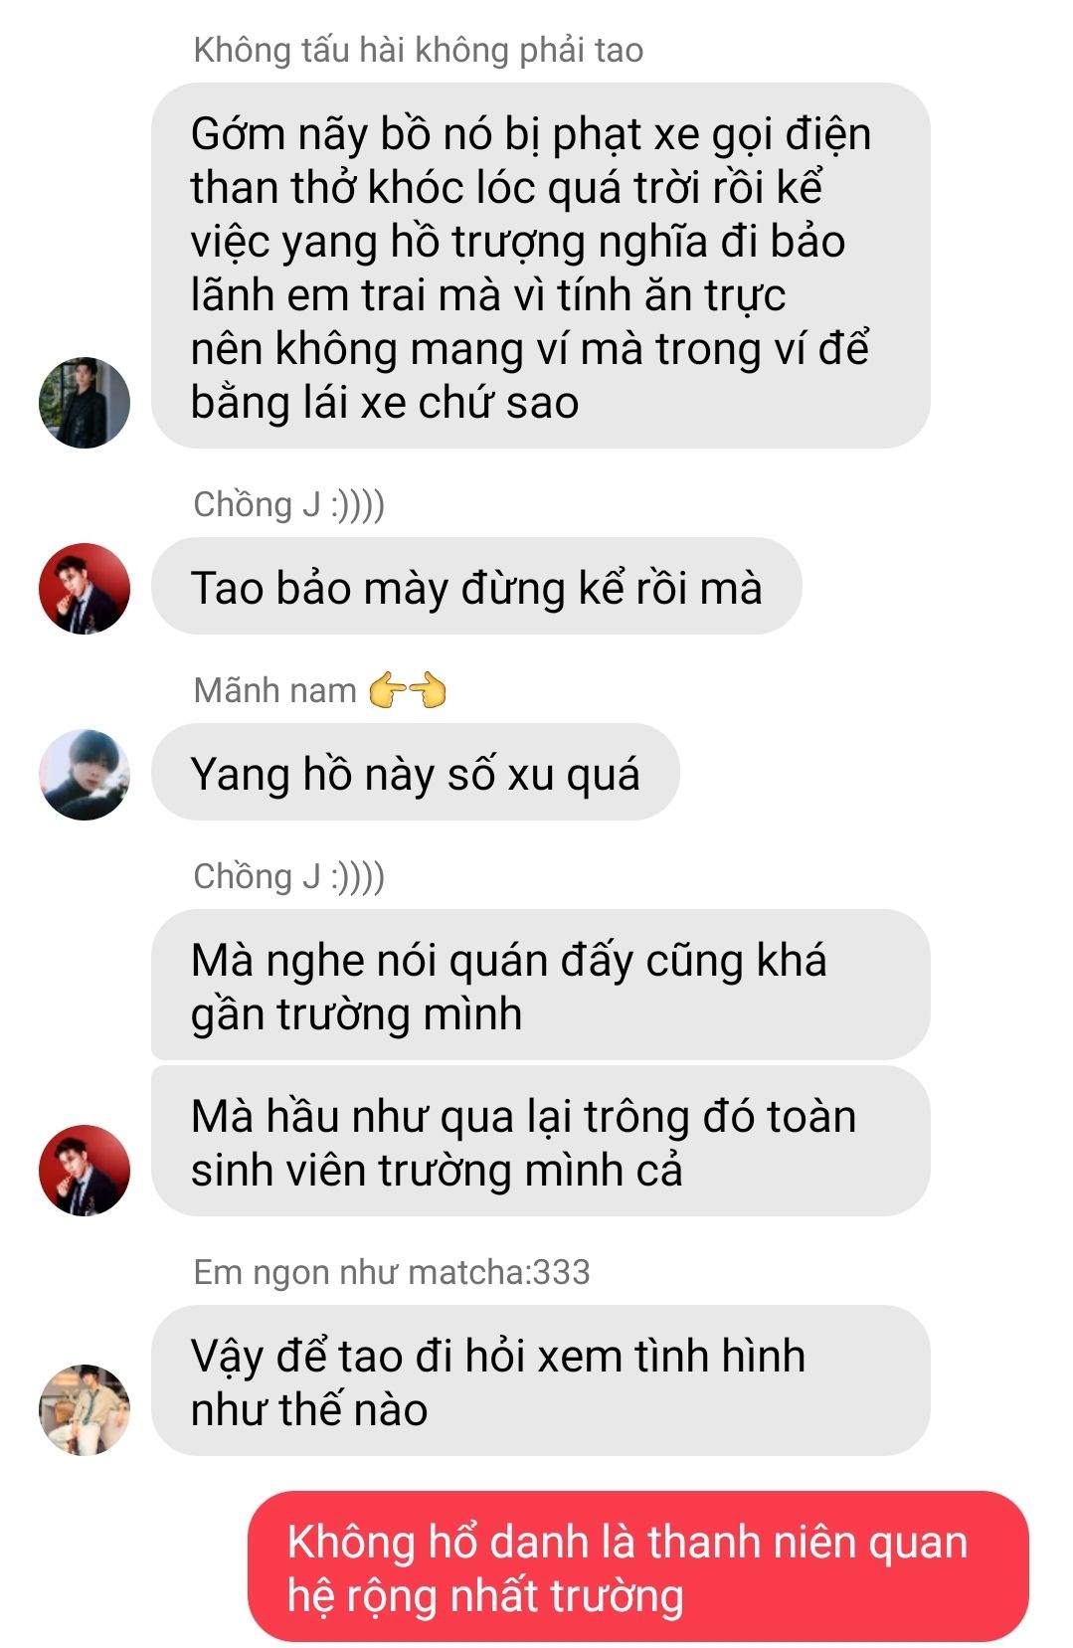Select message 'Tao bảo mày đừng kể rồi mà'
Image resolution: width=1073 pixels, height=1648 pixels.
[x=476, y=587]
